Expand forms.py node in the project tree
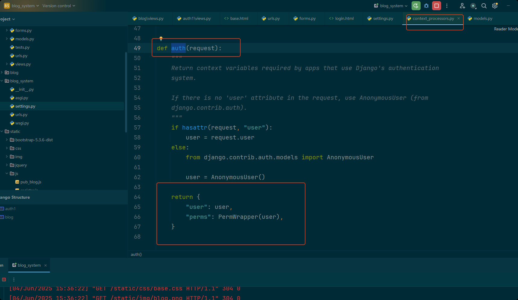Viewport: 518px width, 300px height. [x=7, y=30]
